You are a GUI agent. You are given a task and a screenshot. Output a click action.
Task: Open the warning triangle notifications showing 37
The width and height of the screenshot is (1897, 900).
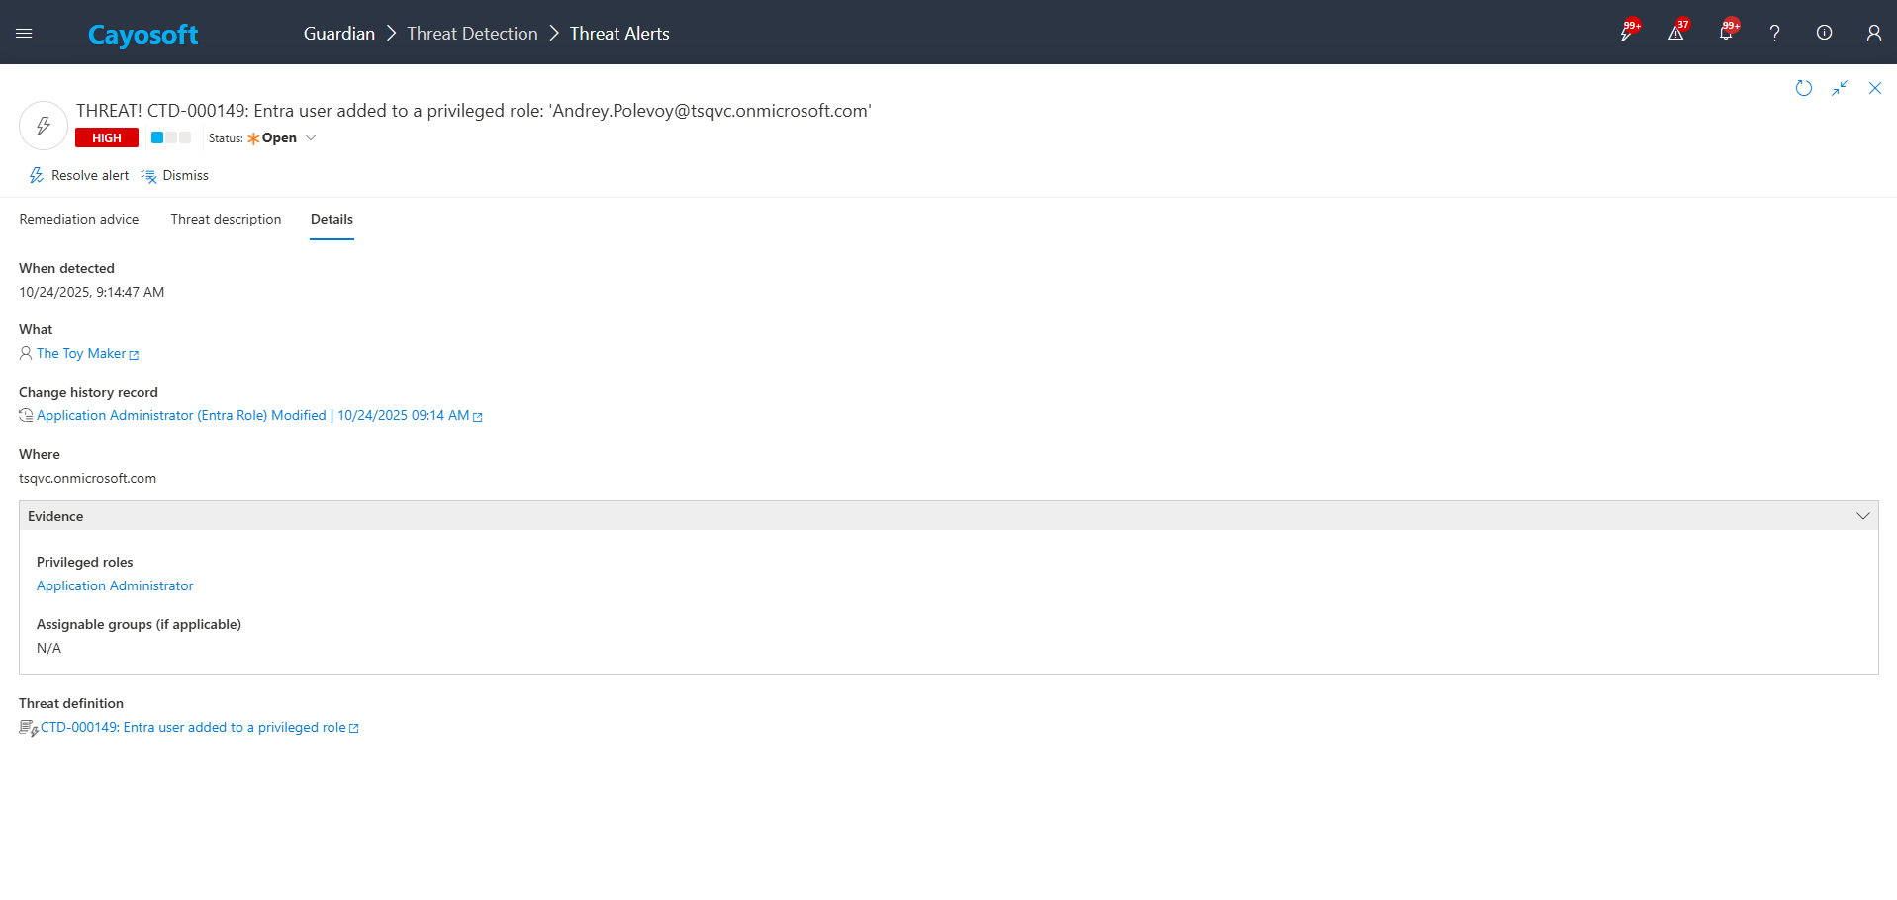pos(1675,33)
